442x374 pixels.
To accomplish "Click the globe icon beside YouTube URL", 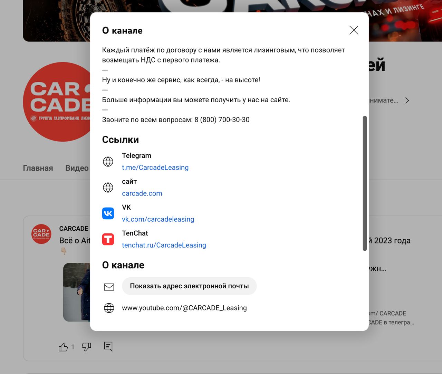I will [109, 308].
